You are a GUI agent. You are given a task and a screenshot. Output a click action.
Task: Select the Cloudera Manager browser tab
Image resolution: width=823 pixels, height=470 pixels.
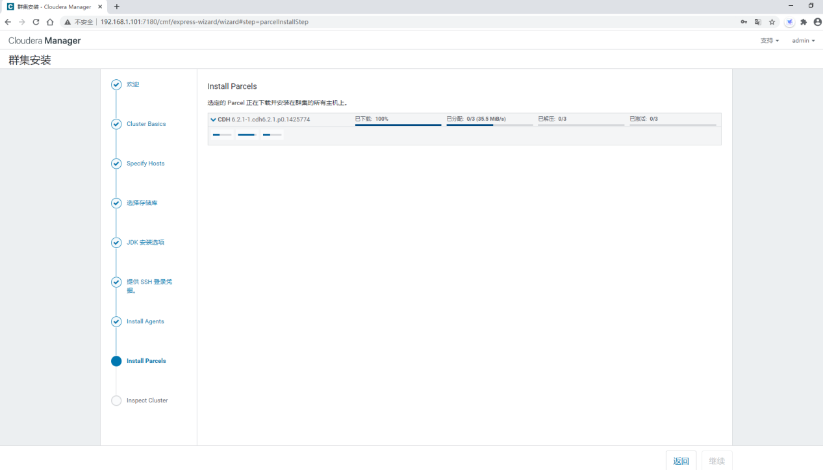(55, 6)
